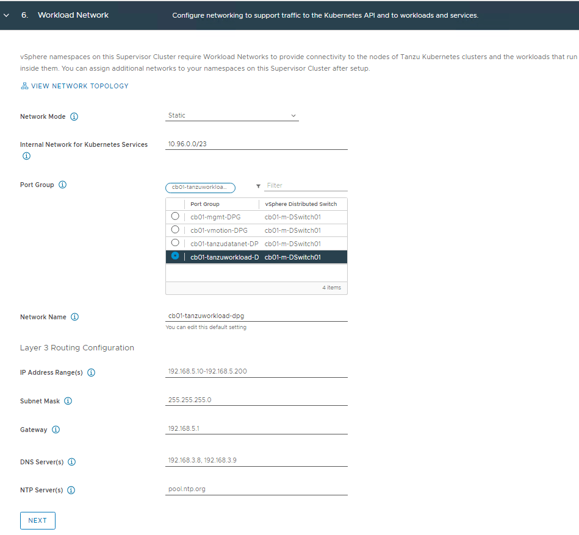The image size is (579, 535).
Task: Collapse the Workload Network section chevron
Action: (7, 15)
